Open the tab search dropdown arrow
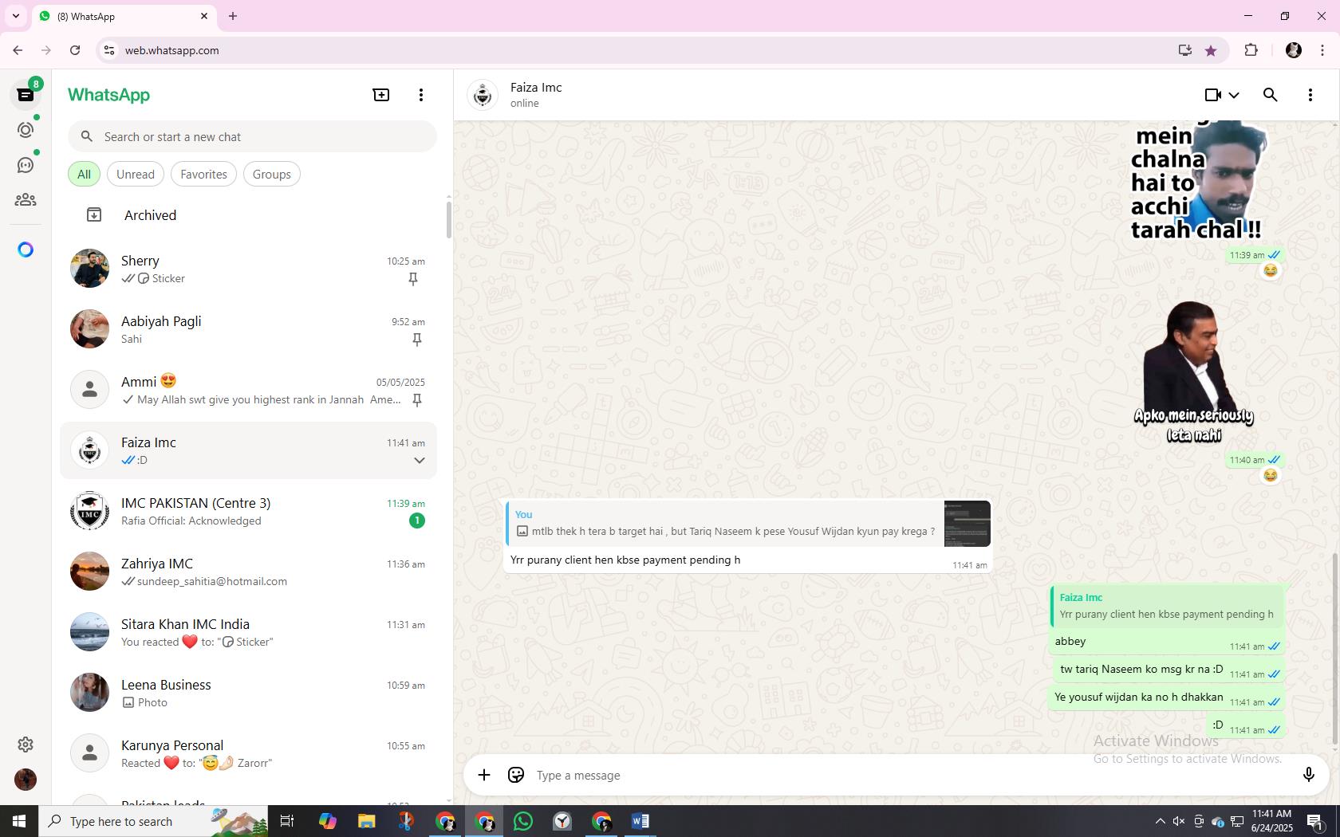This screenshot has height=837, width=1340. pyautogui.click(x=16, y=16)
